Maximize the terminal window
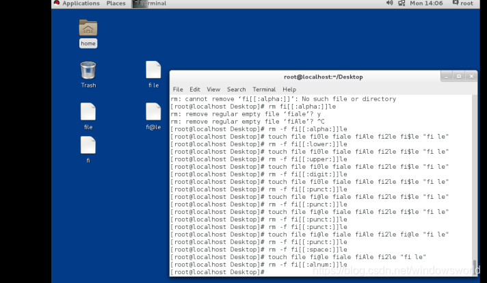 (459, 77)
